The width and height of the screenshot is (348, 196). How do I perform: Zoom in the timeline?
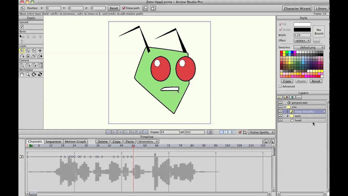(271, 142)
